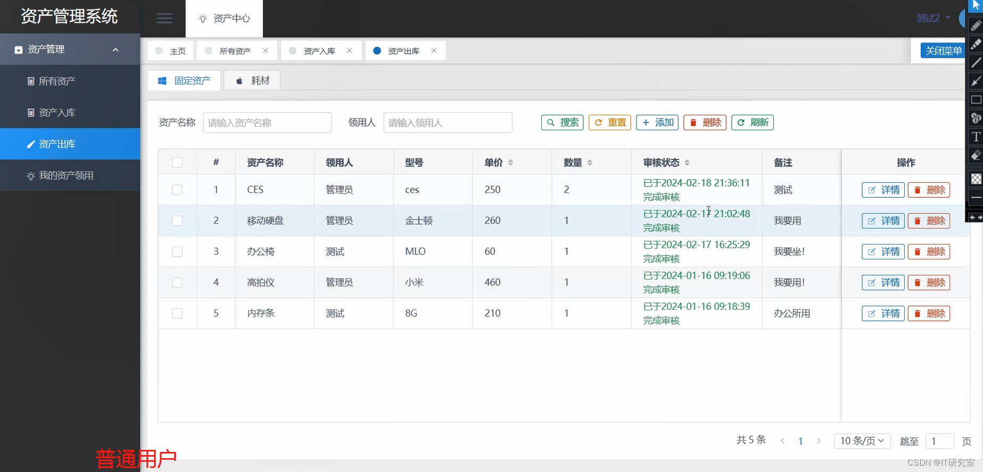The image size is (983, 472).
Task: Select the eraser tool
Action: 976,155
